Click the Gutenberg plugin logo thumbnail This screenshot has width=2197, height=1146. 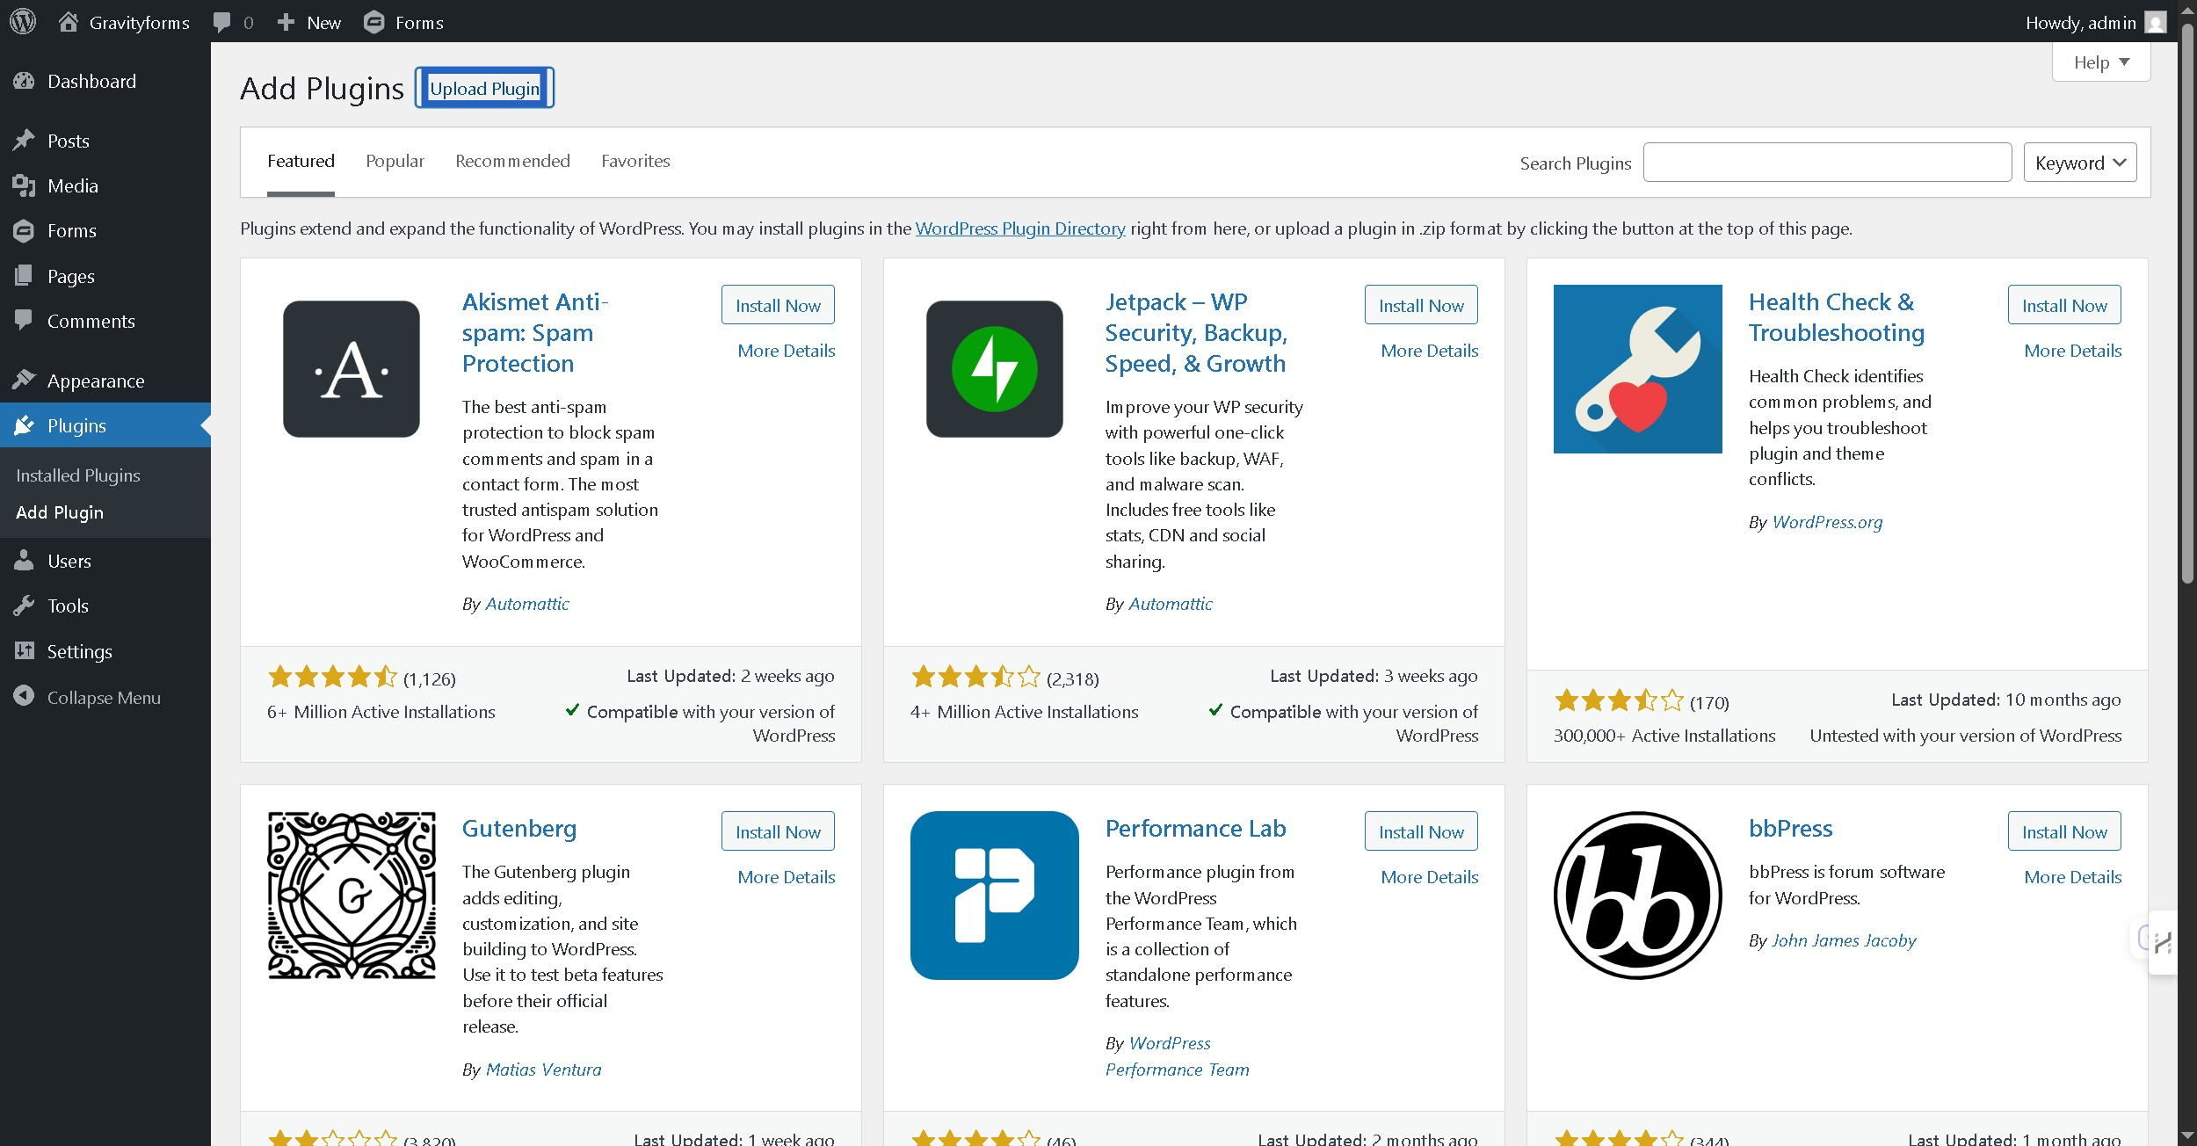tap(352, 896)
